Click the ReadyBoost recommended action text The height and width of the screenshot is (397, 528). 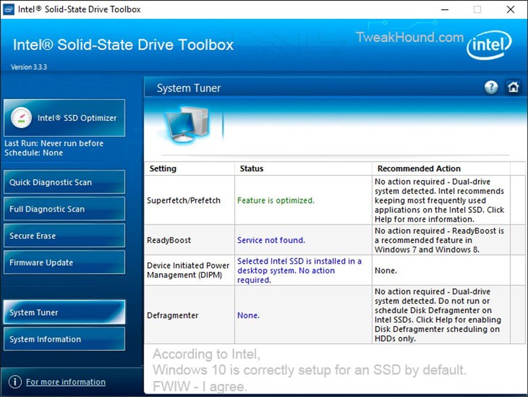click(x=439, y=240)
